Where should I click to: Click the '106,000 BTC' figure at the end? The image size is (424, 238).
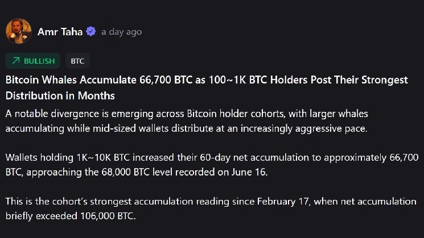pyautogui.click(x=107, y=216)
